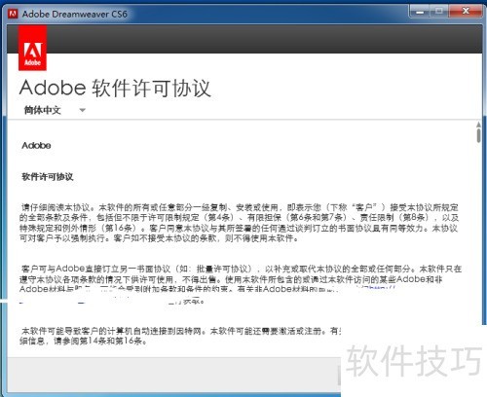The image size is (487, 397).
Task: Close the Adobe Dreamweaver CS6 installer window
Action: (466, 12)
